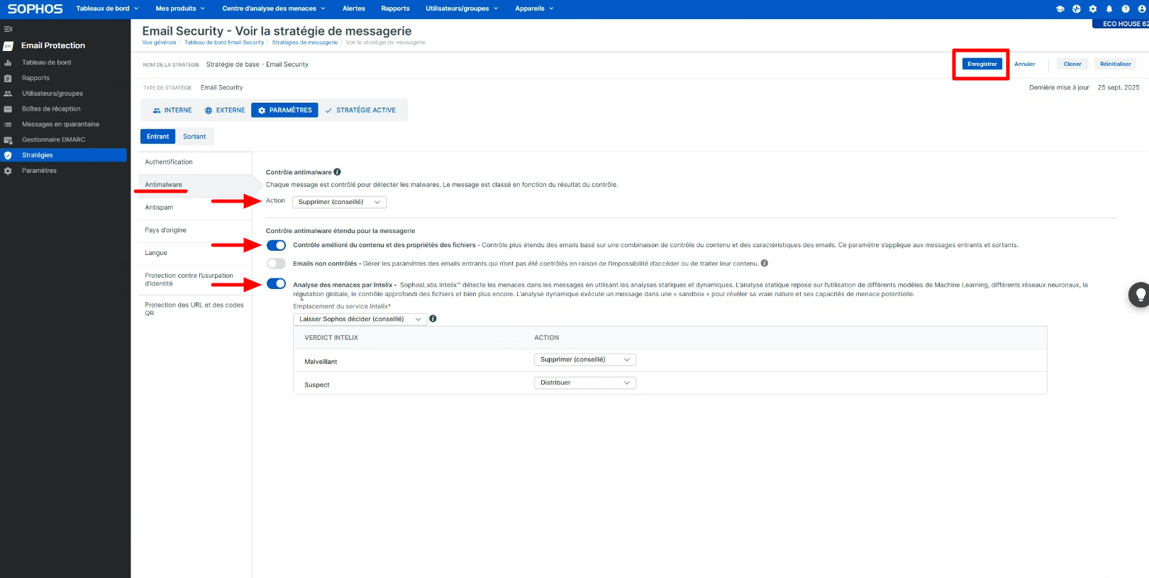Open the Authentification settings section
The width and height of the screenshot is (1149, 578).
pos(195,162)
